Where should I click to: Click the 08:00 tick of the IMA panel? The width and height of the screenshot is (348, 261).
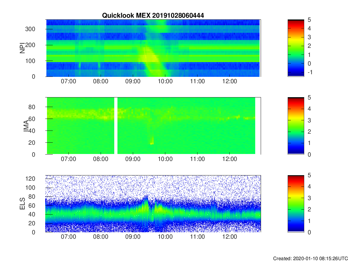tap(101, 159)
